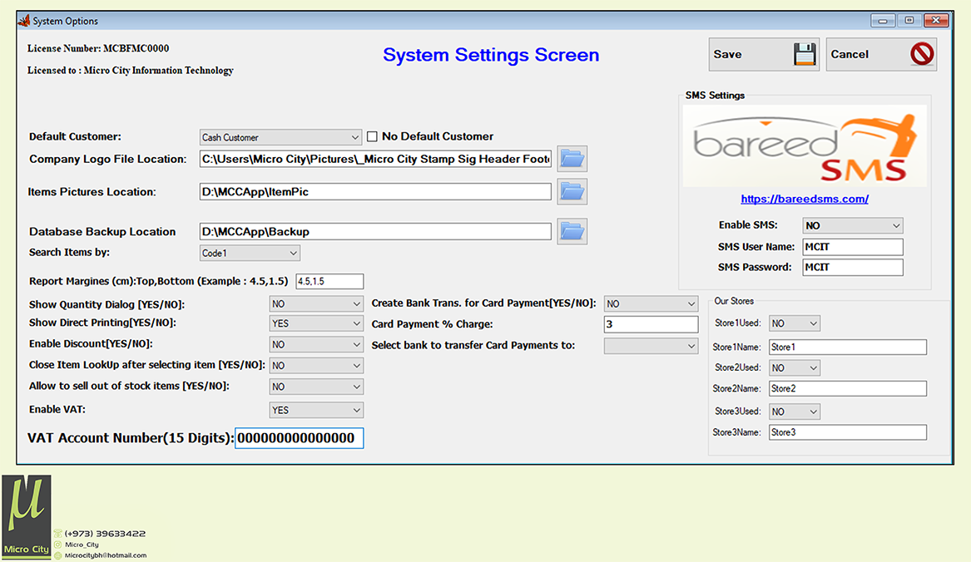Maximize the System Options window
The image size is (971, 562).
(909, 21)
